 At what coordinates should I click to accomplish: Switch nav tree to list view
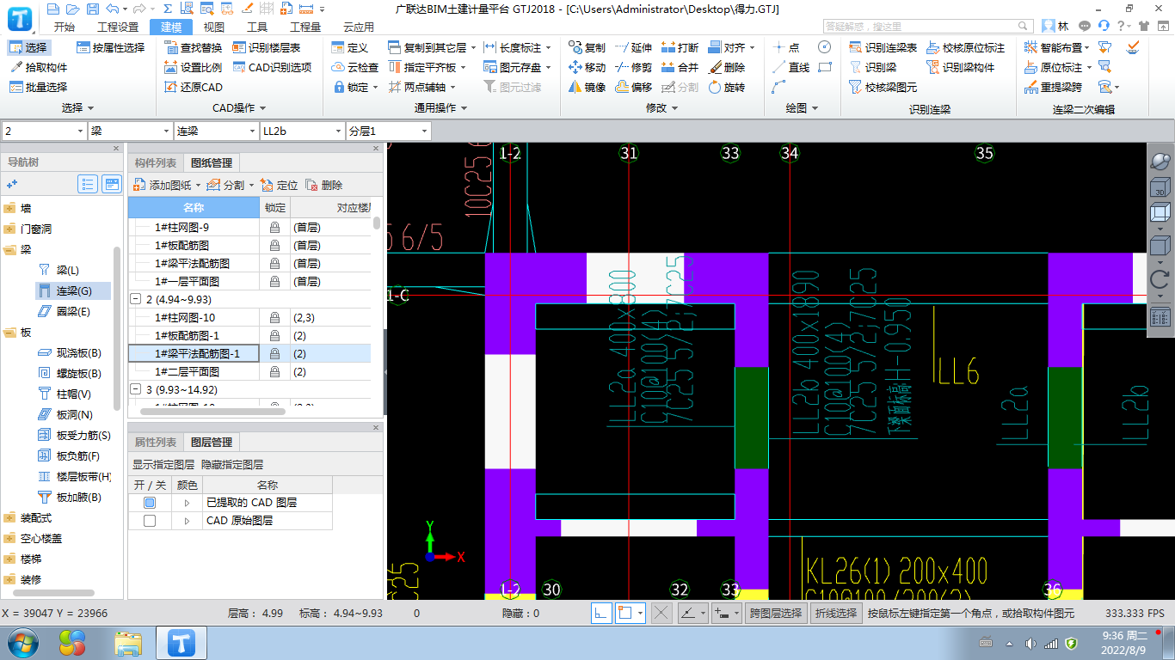[x=88, y=184]
